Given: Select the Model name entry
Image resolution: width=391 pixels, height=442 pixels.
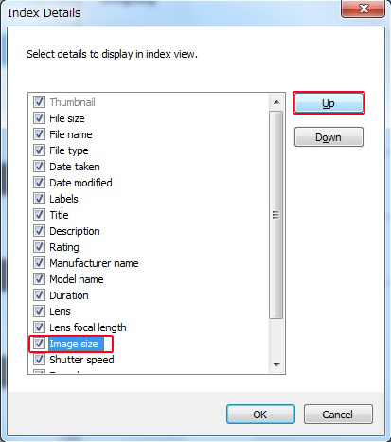Looking at the screenshot, I should [x=77, y=279].
